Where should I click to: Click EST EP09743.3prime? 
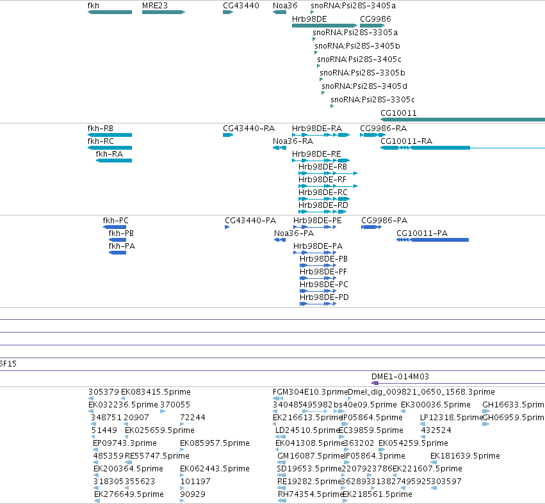click(95, 450)
